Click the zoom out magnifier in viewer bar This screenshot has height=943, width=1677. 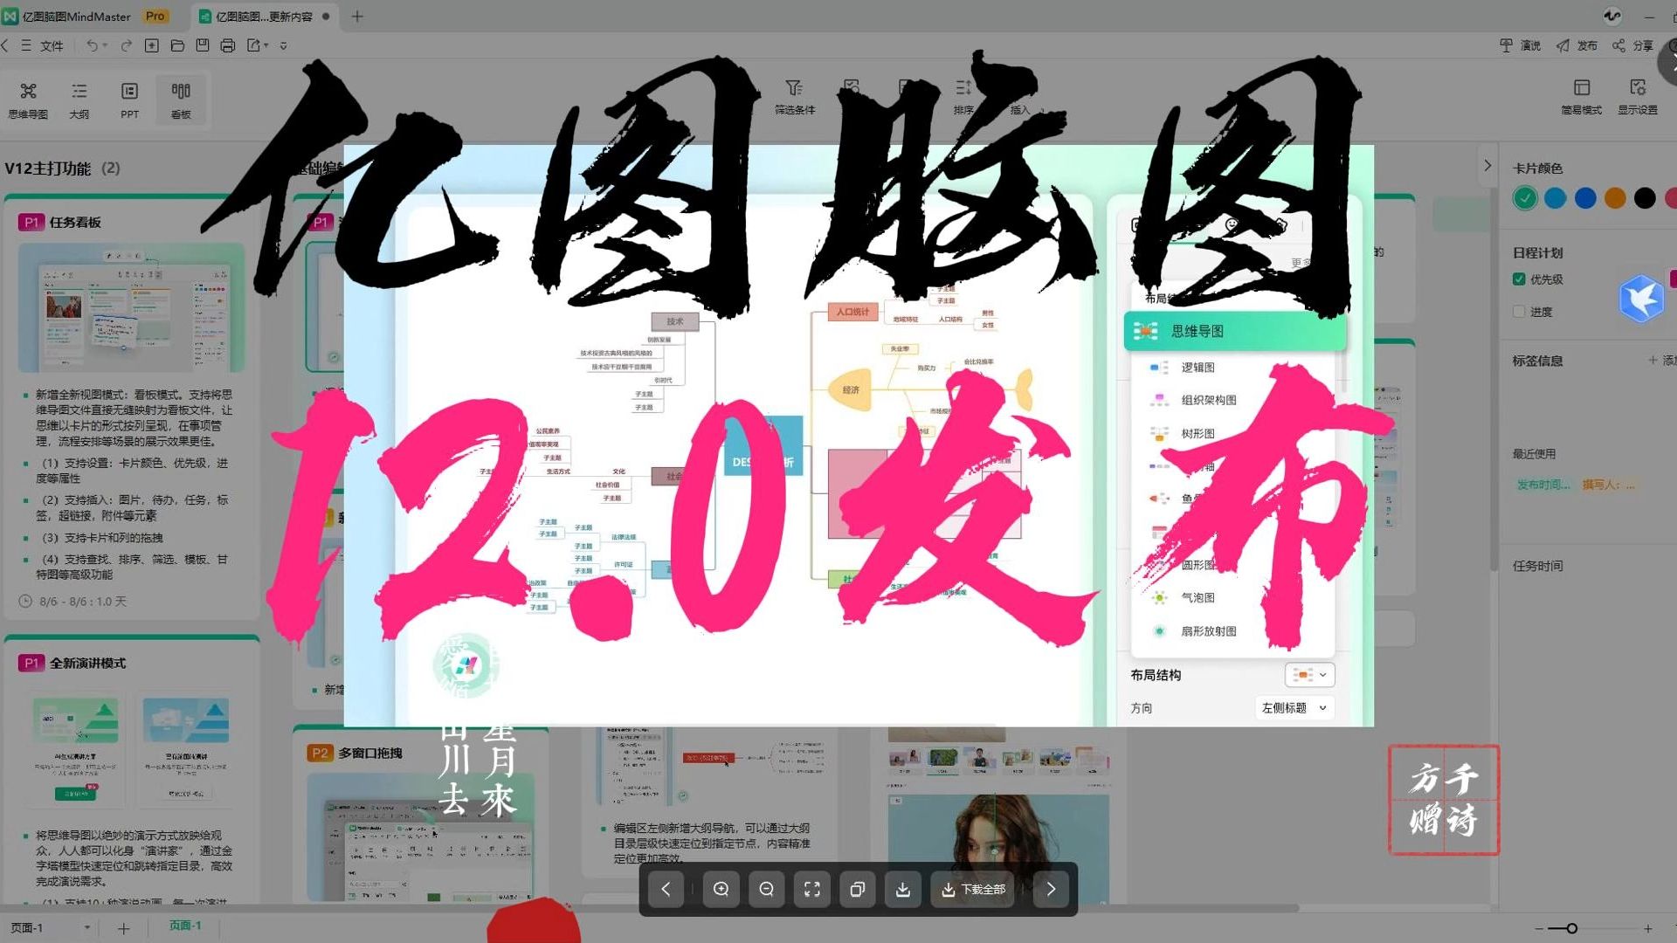[767, 889]
